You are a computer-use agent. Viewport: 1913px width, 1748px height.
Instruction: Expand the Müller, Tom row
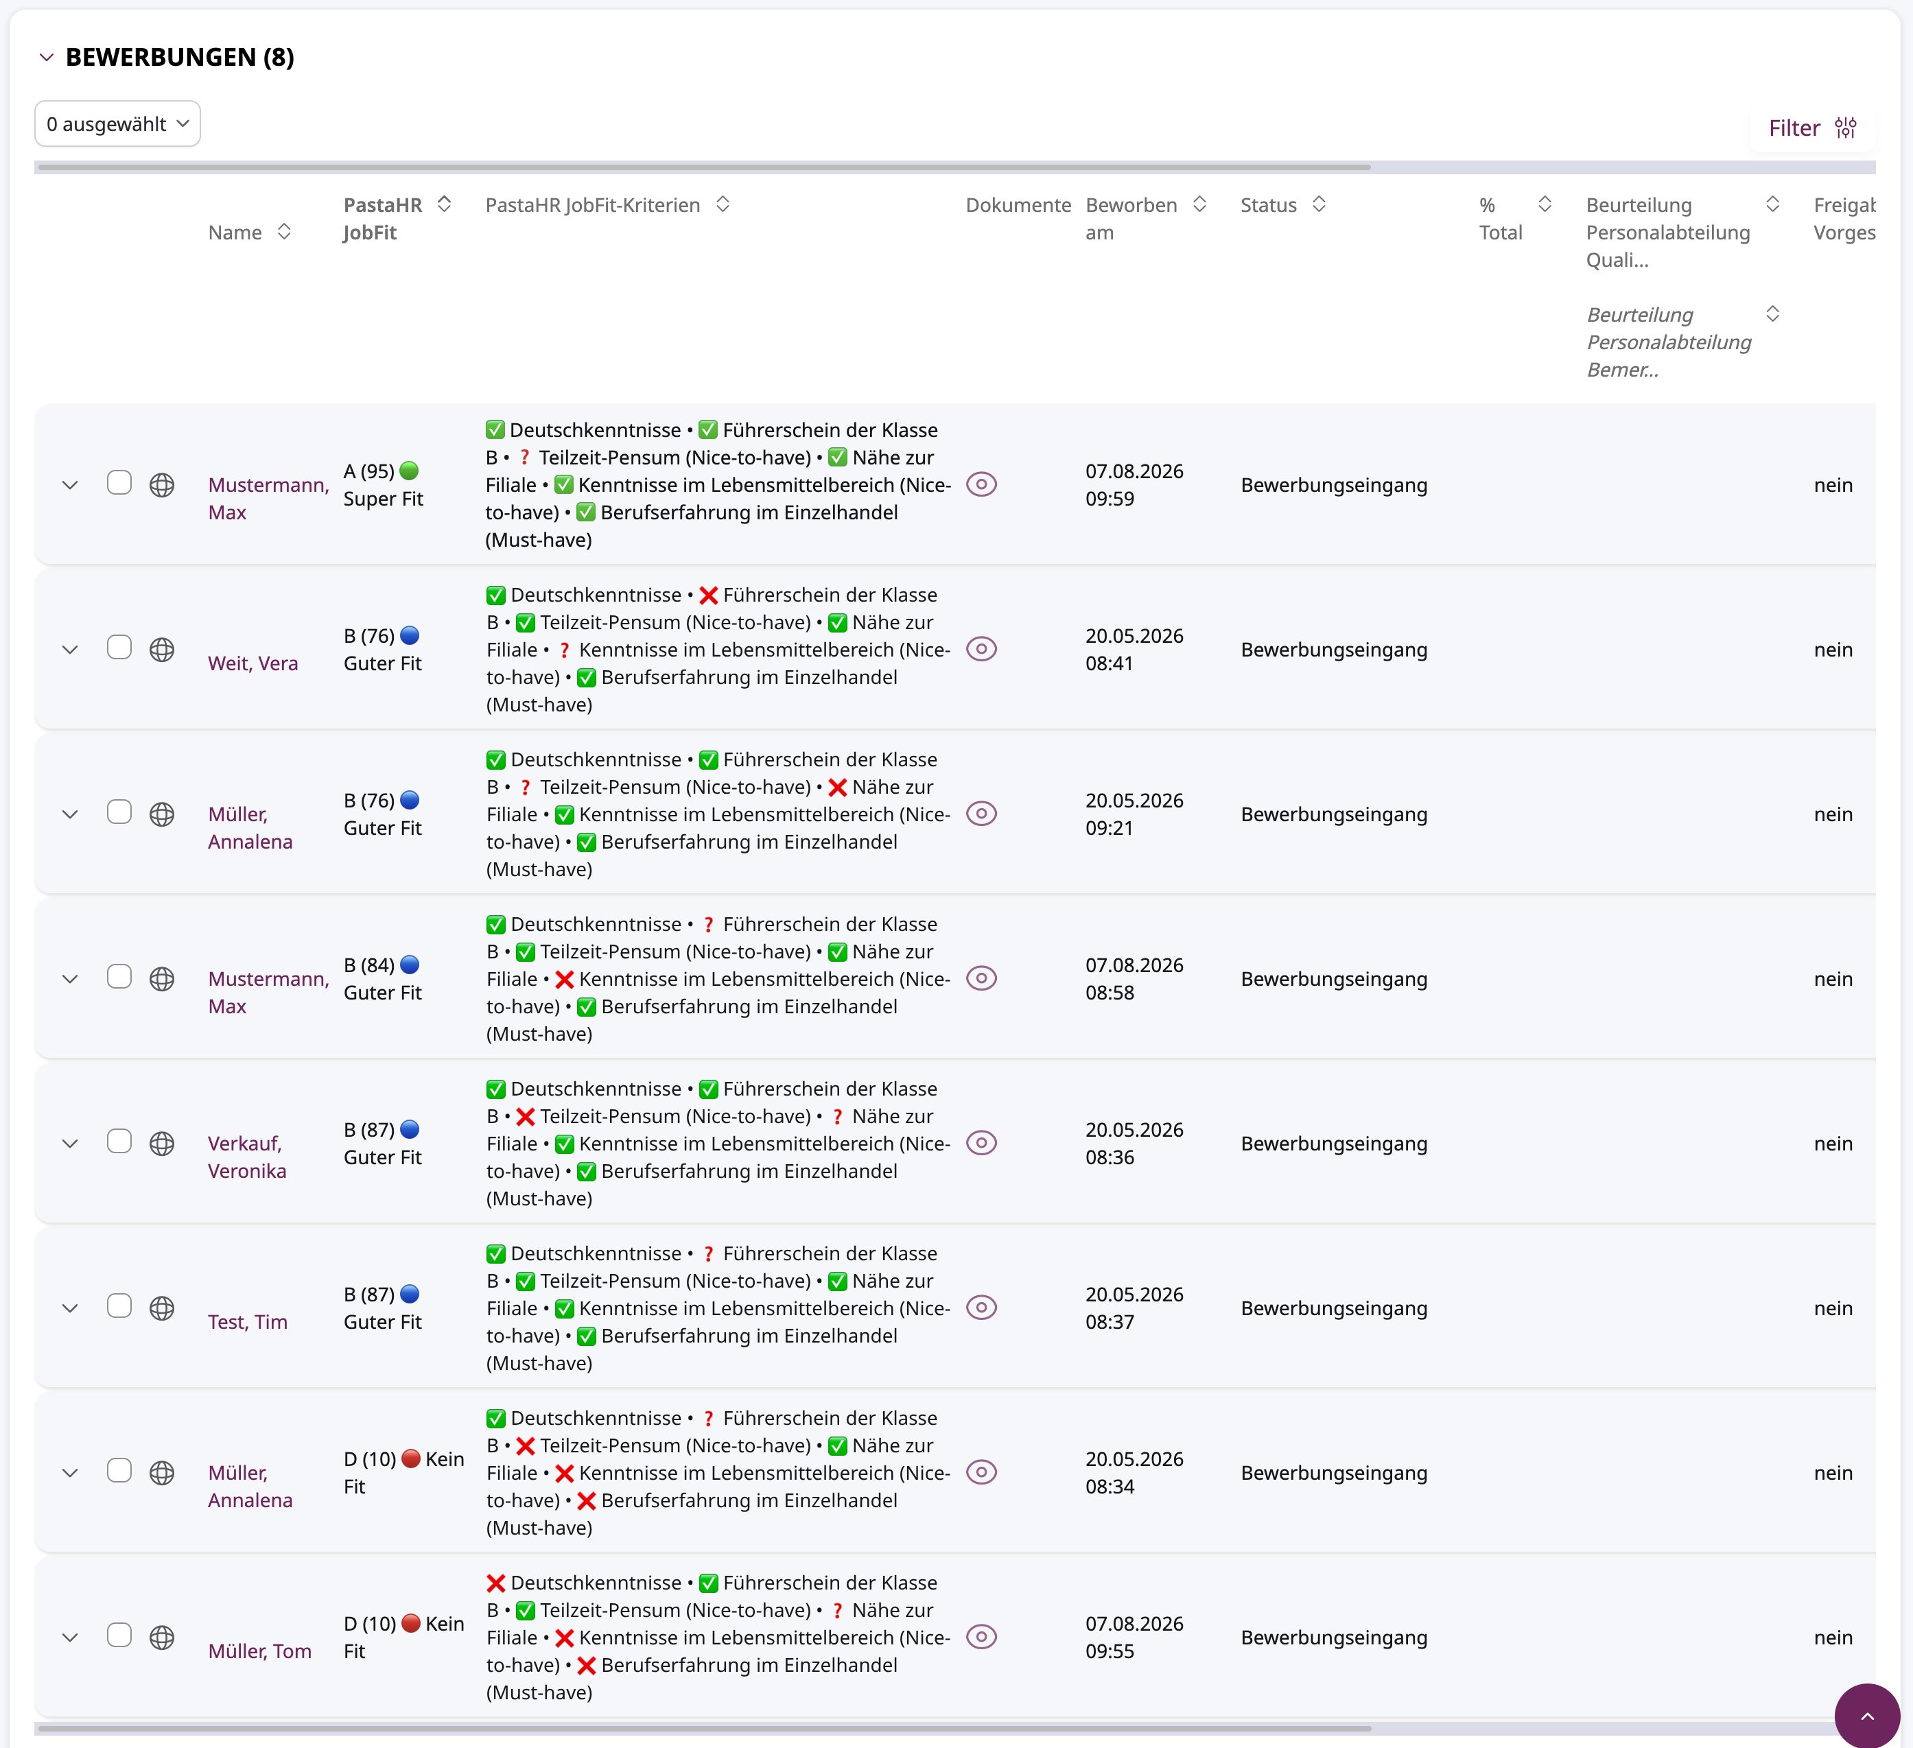click(70, 1638)
